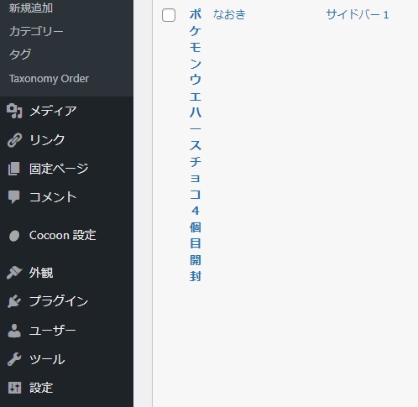Click the person icon beside ユーザー

point(14,331)
